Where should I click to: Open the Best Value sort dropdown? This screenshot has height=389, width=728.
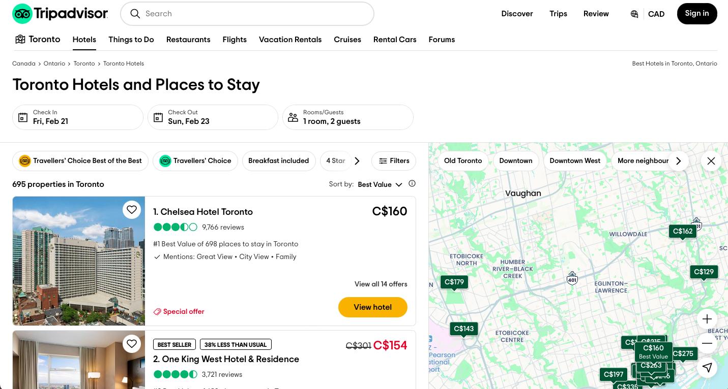(x=380, y=184)
